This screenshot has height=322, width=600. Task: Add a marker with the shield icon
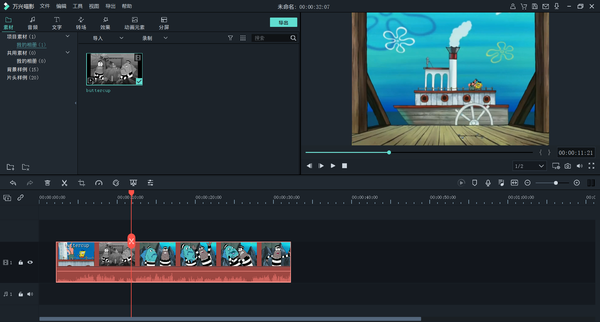tap(474, 183)
